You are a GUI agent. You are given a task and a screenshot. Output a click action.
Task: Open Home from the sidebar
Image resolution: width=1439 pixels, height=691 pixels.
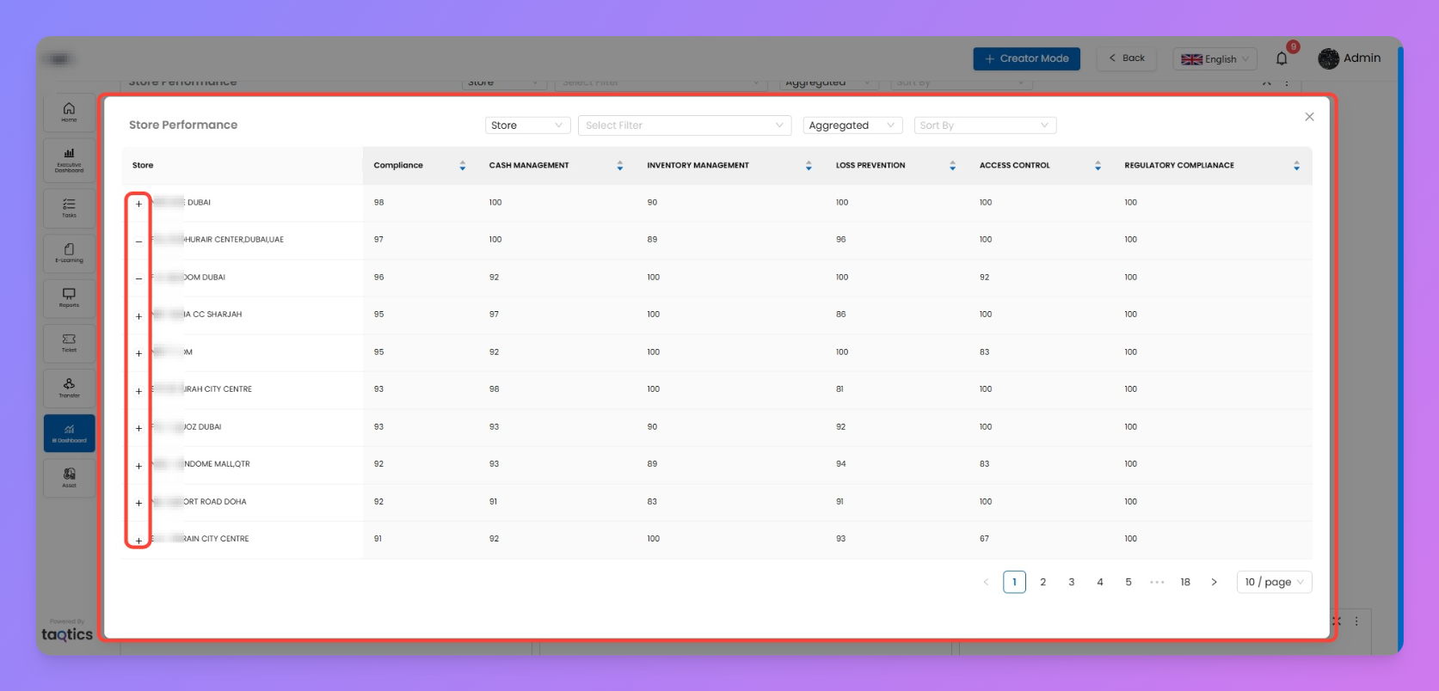pos(69,112)
